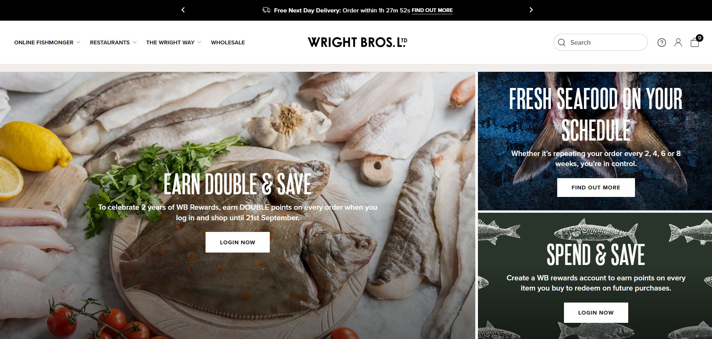Screen dimensions: 712x339
Task: Expand the Restaurants dropdown chevron
Action: pos(135,42)
